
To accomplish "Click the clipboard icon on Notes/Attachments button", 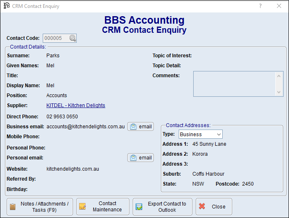I will (x=13, y=207).
